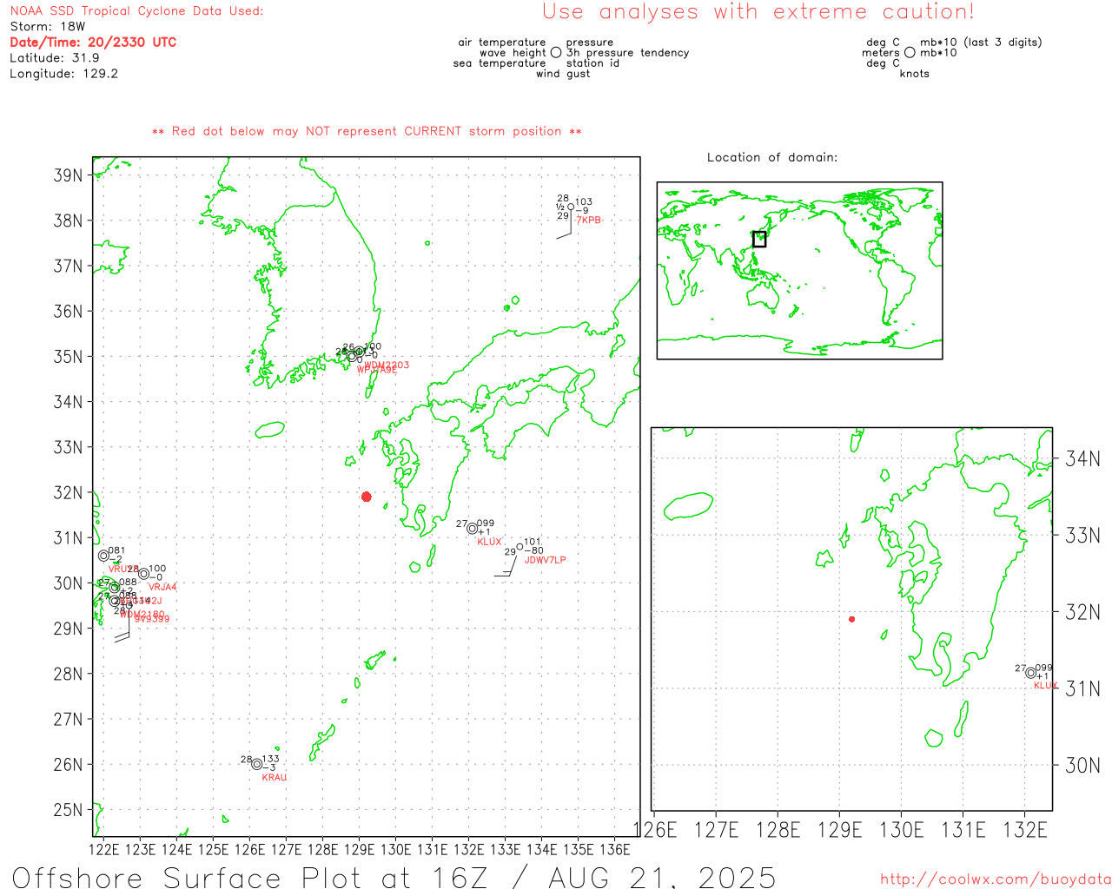Viewport: 1112px width, 889px height.
Task: Click the WDM2203 station label
Action: pos(387,365)
